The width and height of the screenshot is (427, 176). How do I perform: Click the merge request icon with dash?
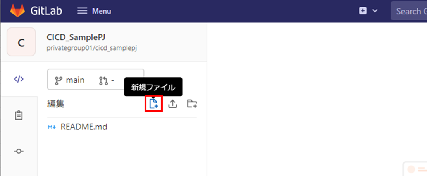pos(107,80)
